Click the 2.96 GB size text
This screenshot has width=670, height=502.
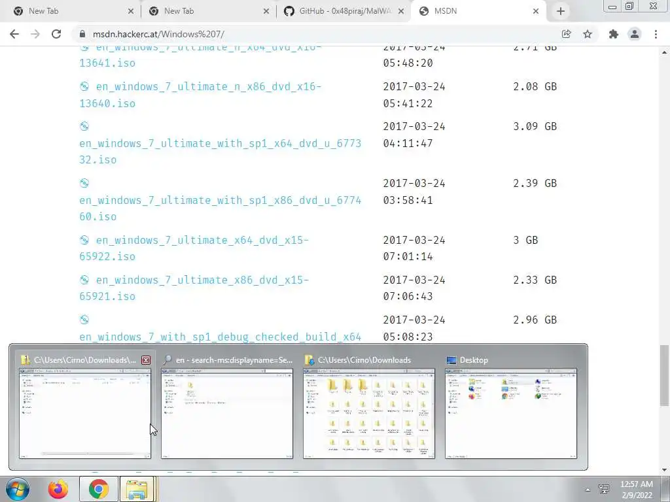[x=535, y=320]
